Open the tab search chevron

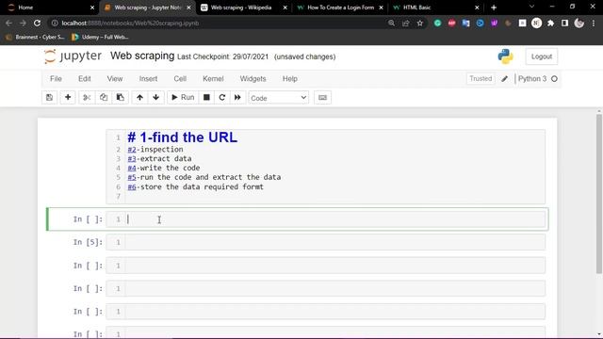[531, 7]
